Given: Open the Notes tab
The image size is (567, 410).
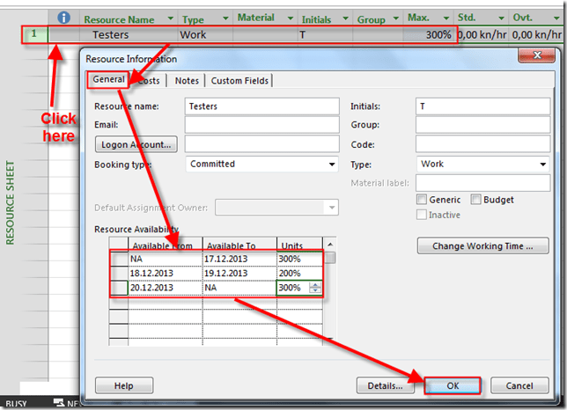Looking at the screenshot, I should (x=187, y=80).
